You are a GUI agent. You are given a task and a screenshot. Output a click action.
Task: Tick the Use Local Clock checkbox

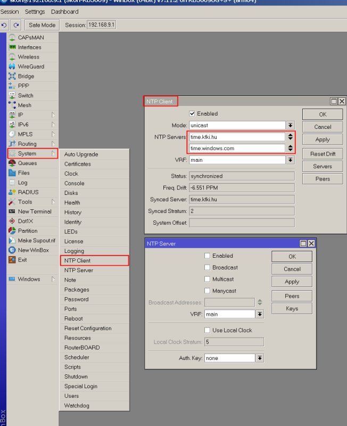pos(208,330)
